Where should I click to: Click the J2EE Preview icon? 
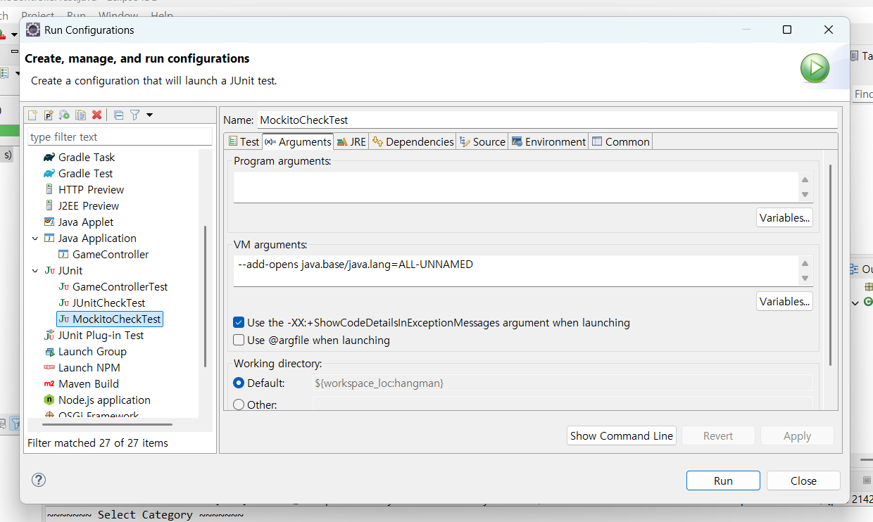click(x=49, y=205)
